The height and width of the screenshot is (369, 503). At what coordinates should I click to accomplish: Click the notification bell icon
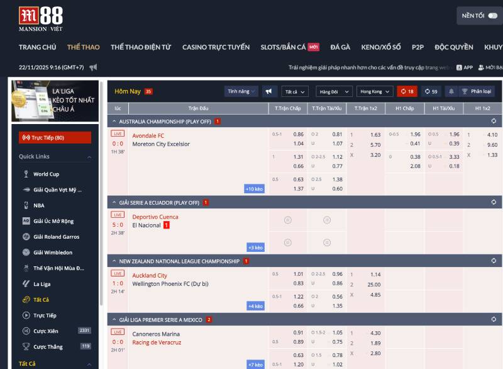451,91
